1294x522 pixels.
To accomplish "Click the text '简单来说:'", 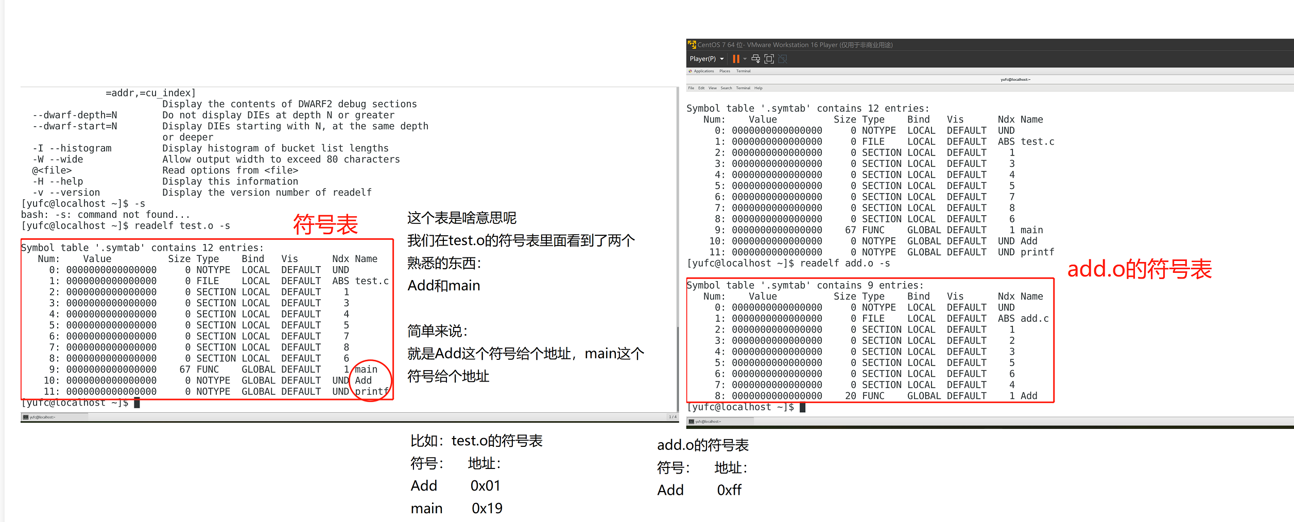I will (438, 331).
